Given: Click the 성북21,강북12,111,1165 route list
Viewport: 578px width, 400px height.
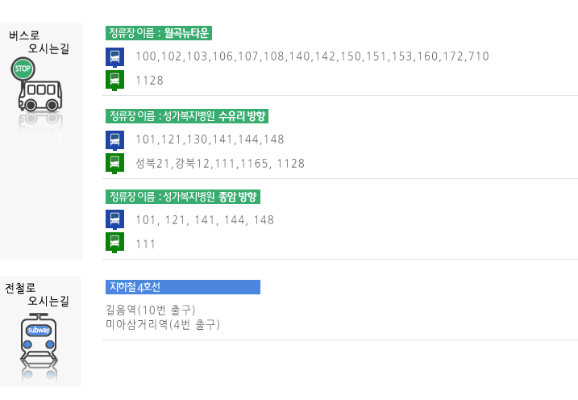Looking at the screenshot, I should pos(220,164).
